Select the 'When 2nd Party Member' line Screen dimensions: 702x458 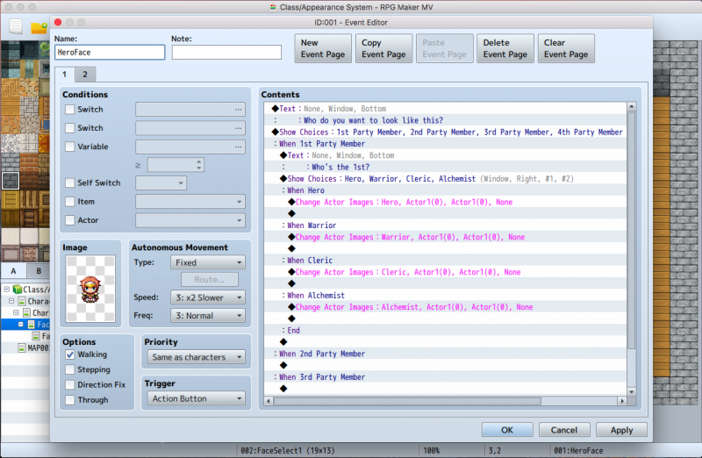point(446,354)
